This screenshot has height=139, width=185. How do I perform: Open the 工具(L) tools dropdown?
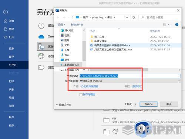130,104
